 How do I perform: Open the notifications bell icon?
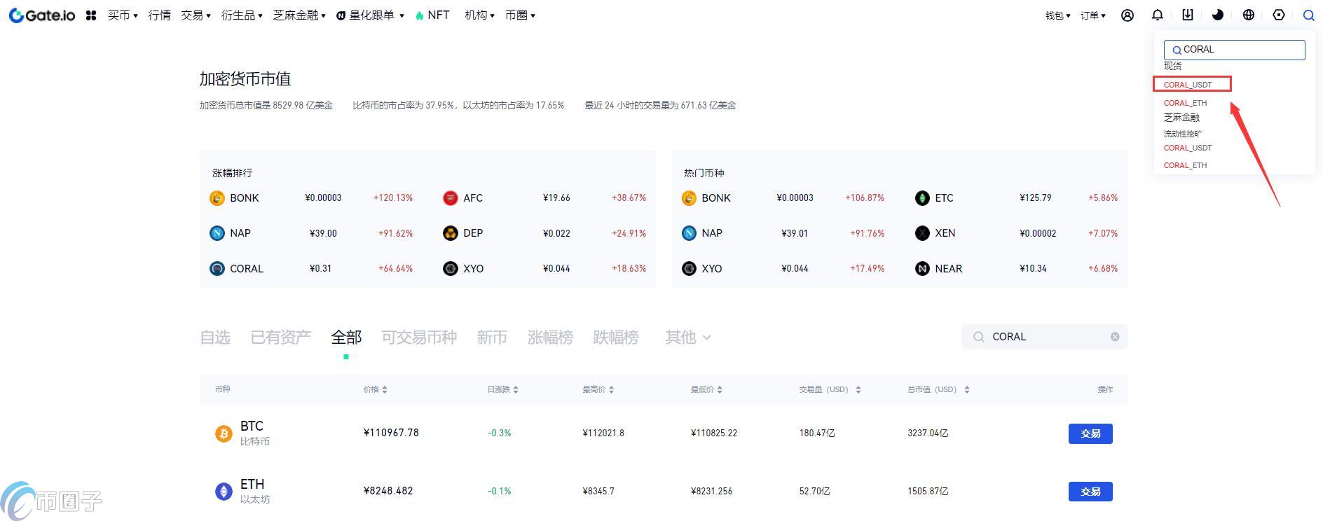point(1157,15)
